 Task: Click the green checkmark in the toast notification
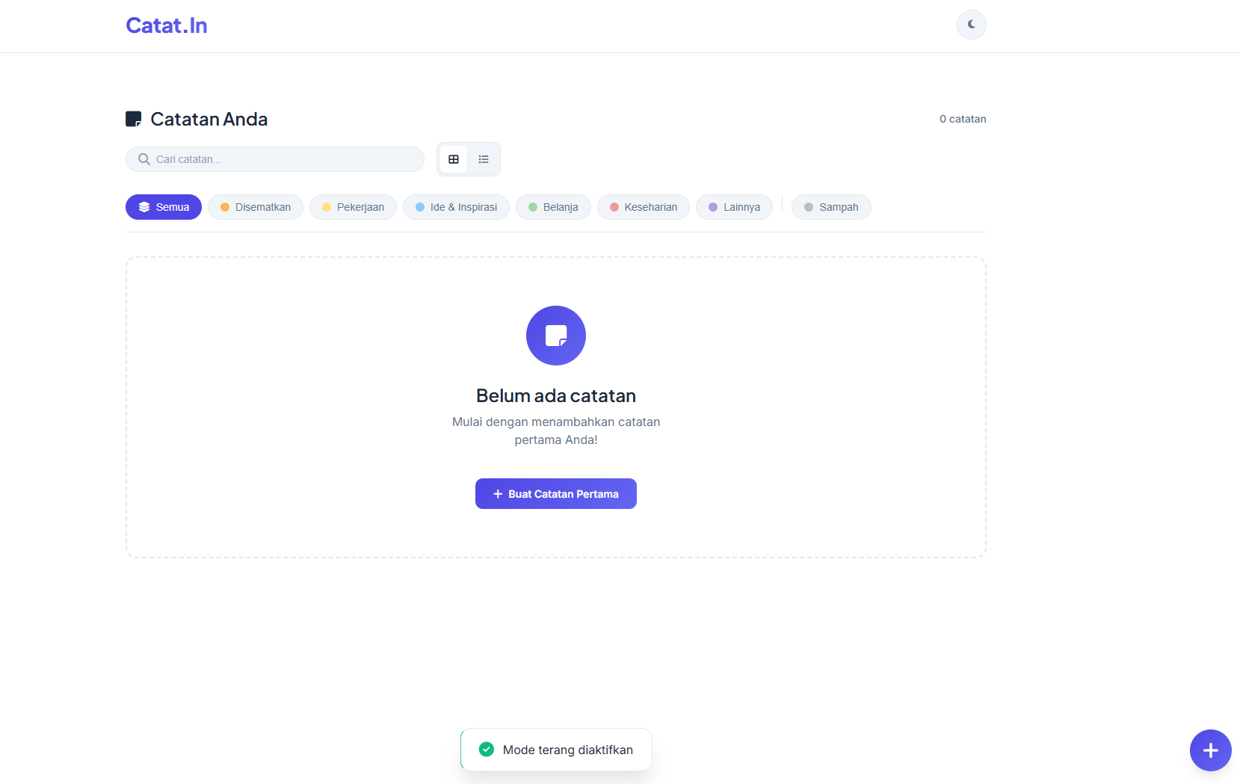tap(487, 749)
